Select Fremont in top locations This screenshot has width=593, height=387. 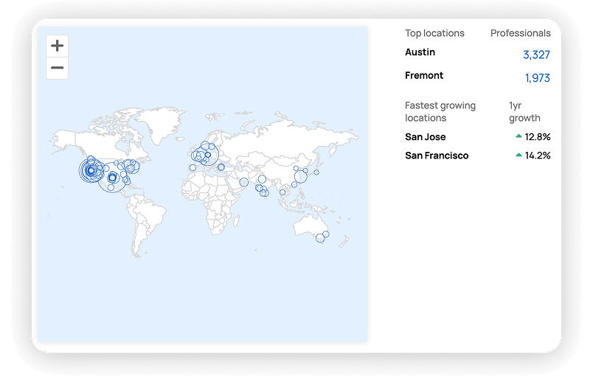click(x=424, y=75)
